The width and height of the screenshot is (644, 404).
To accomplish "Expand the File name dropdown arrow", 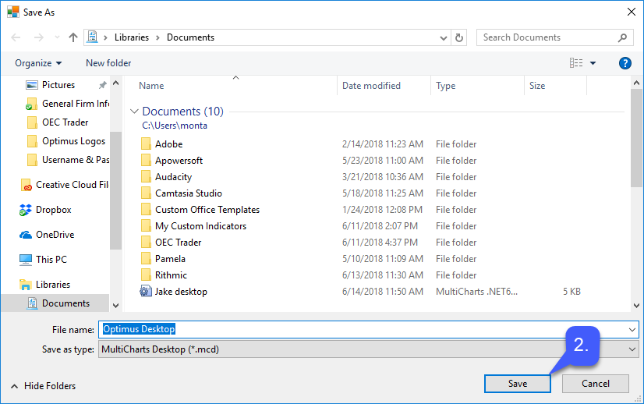I will (x=632, y=330).
